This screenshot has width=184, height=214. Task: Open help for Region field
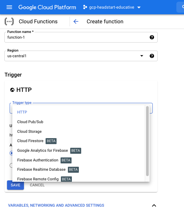pyautogui.click(x=152, y=56)
